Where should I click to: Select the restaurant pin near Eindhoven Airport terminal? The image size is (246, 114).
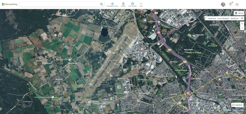pos(142,49)
